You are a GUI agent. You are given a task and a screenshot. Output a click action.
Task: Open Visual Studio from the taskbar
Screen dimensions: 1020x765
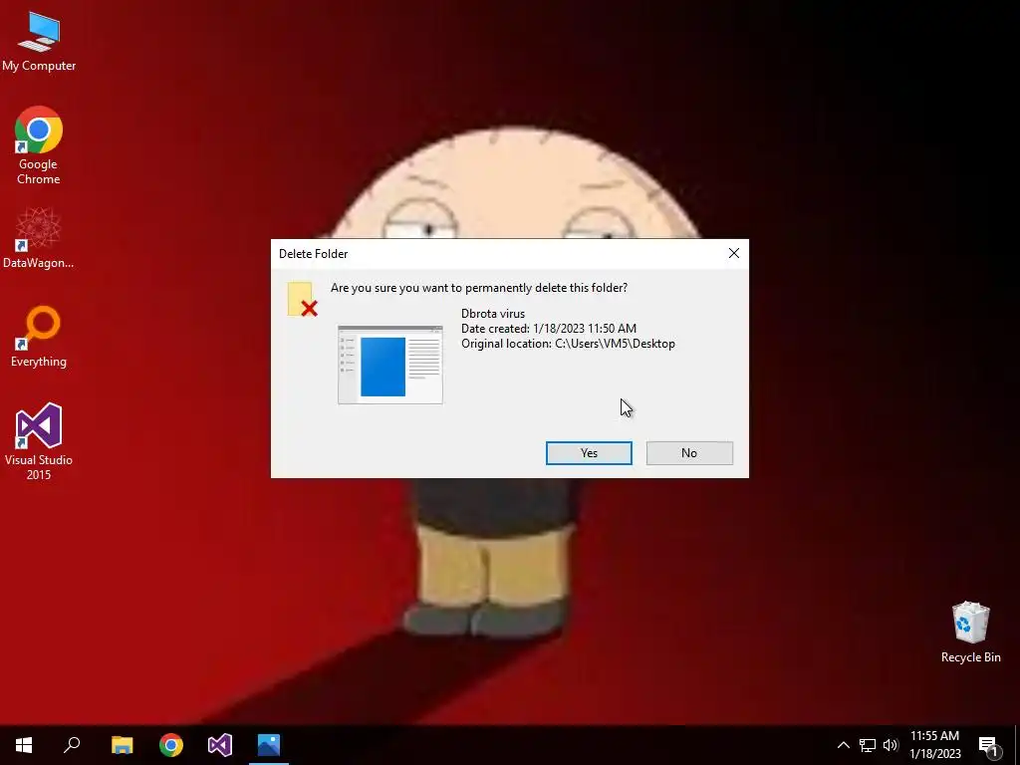click(220, 745)
